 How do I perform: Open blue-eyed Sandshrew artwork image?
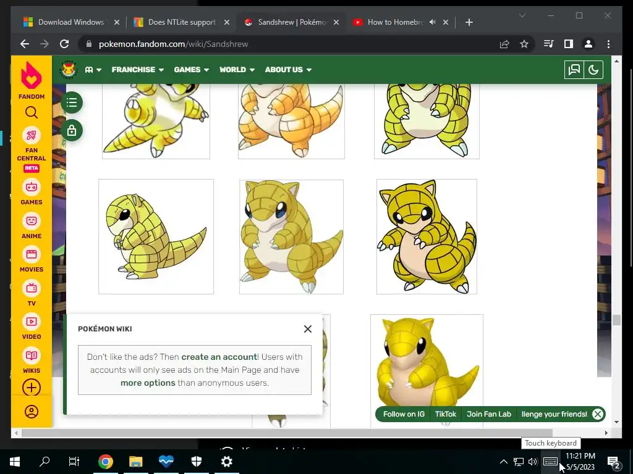pos(291,236)
